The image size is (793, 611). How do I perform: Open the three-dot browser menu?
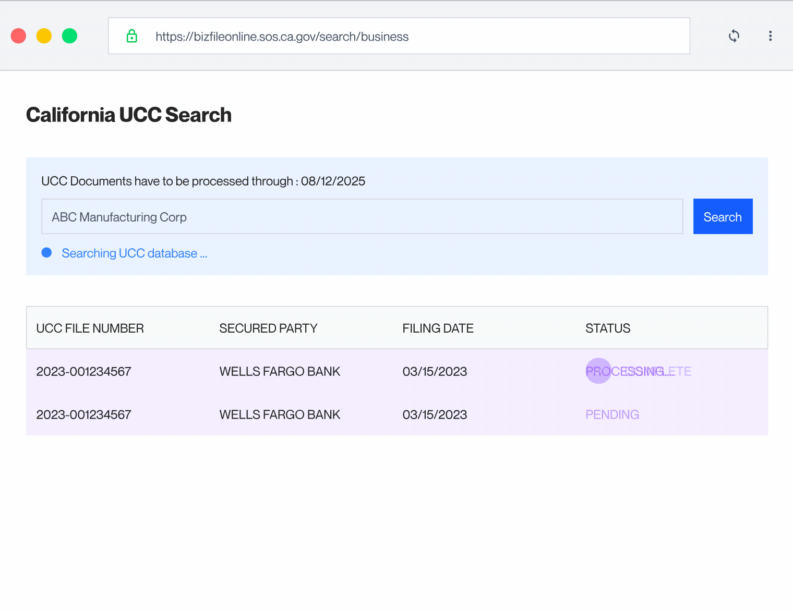point(770,36)
